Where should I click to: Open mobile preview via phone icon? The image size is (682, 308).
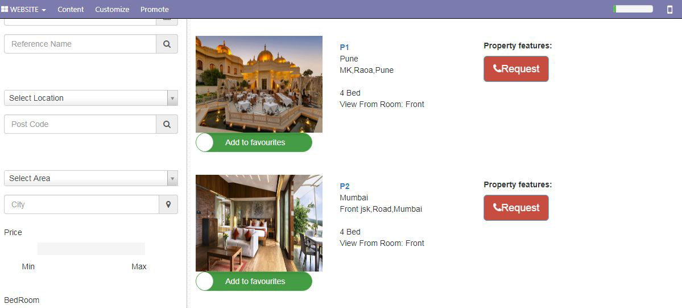(670, 9)
